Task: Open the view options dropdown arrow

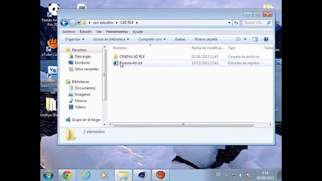Action: (245, 39)
